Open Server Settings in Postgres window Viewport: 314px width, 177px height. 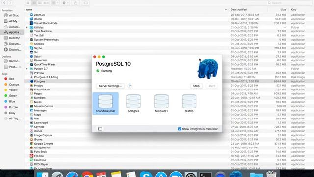pos(110,86)
